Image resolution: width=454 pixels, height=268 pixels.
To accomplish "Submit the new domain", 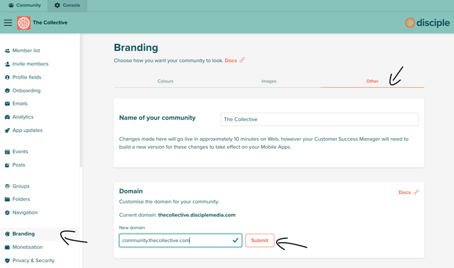I will (260, 240).
